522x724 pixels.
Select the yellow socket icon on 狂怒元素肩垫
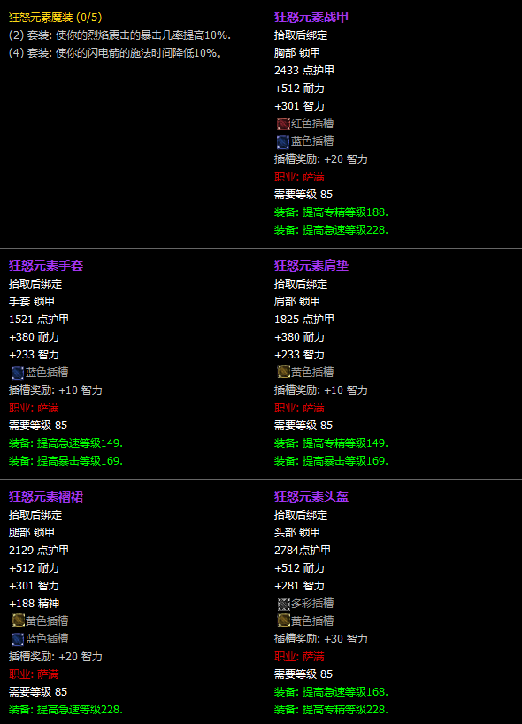point(283,371)
